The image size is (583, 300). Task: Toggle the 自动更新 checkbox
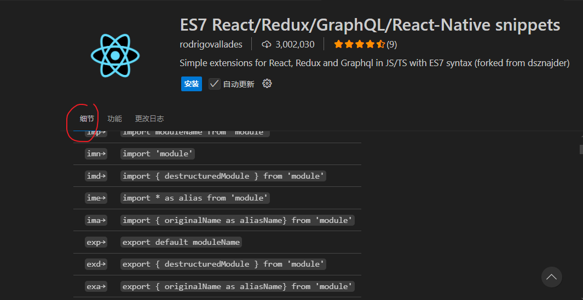215,84
